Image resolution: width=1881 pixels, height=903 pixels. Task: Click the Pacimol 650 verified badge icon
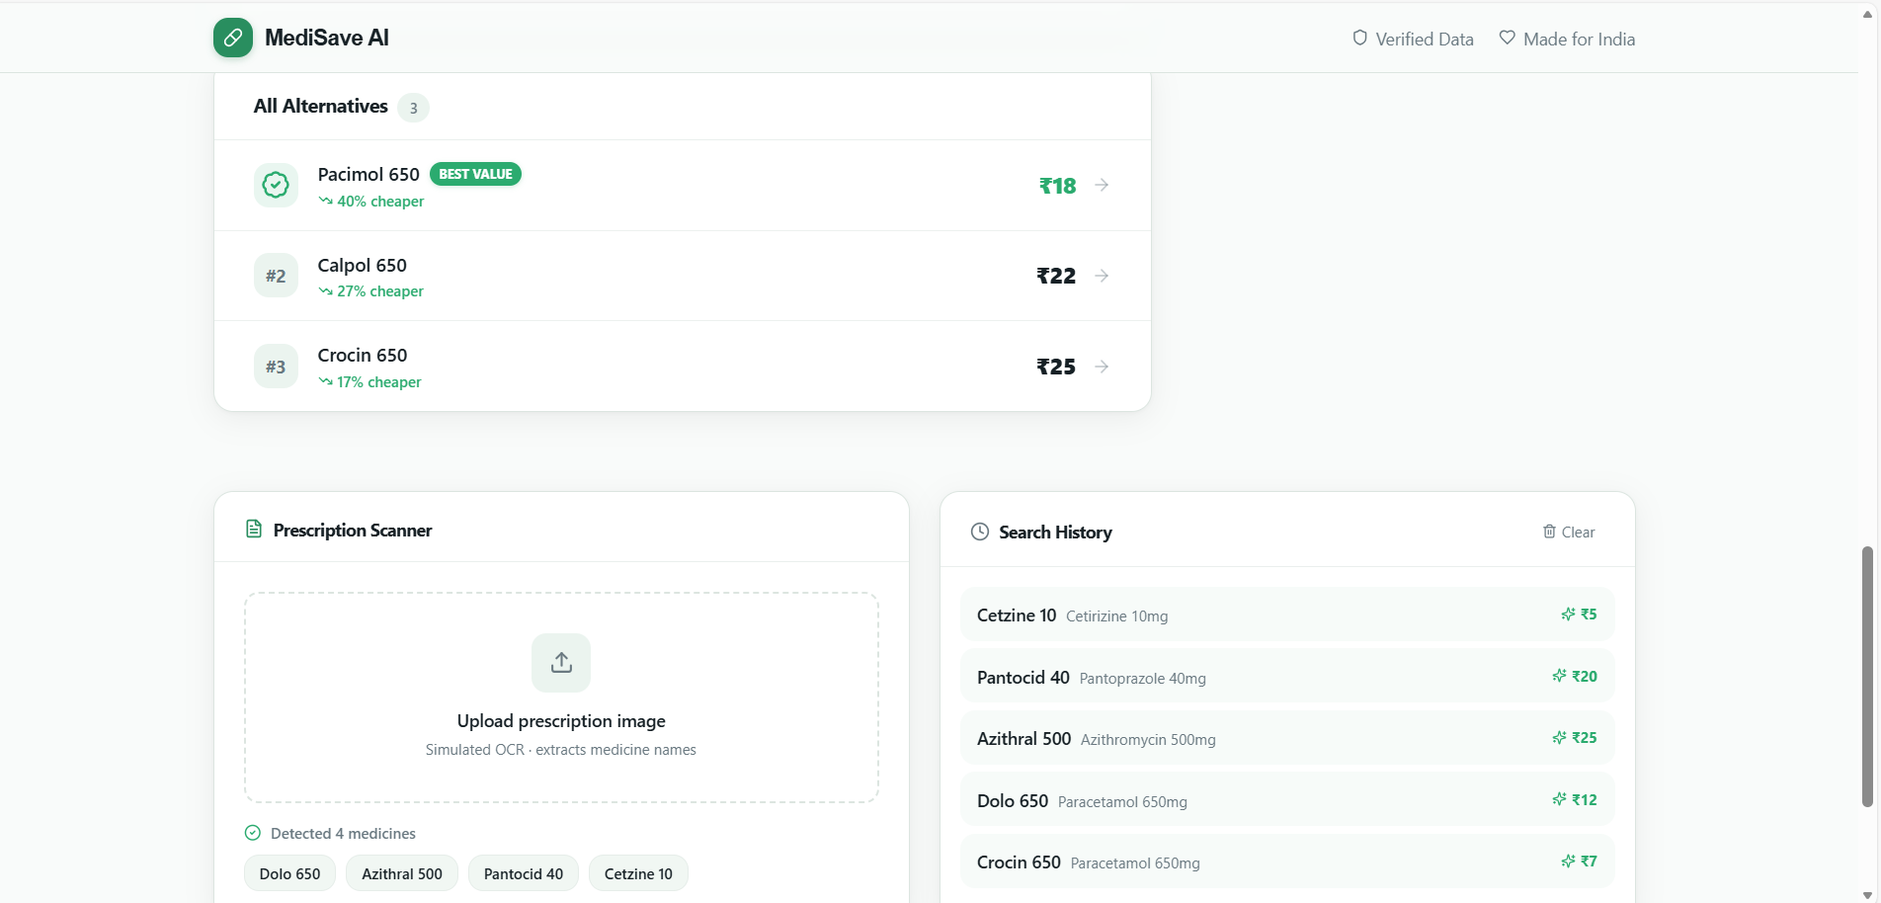(x=276, y=185)
